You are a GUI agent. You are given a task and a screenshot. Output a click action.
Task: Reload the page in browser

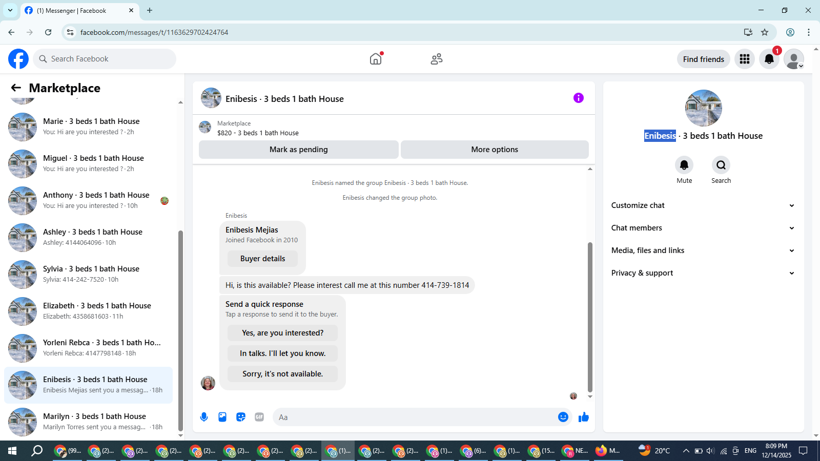coord(48,32)
